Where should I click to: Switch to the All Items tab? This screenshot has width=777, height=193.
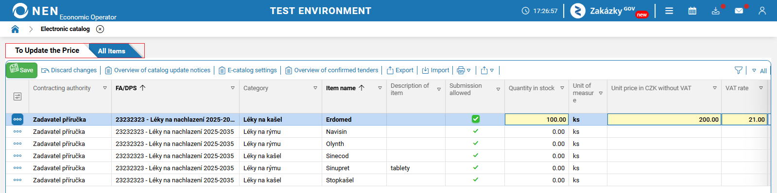[112, 51]
